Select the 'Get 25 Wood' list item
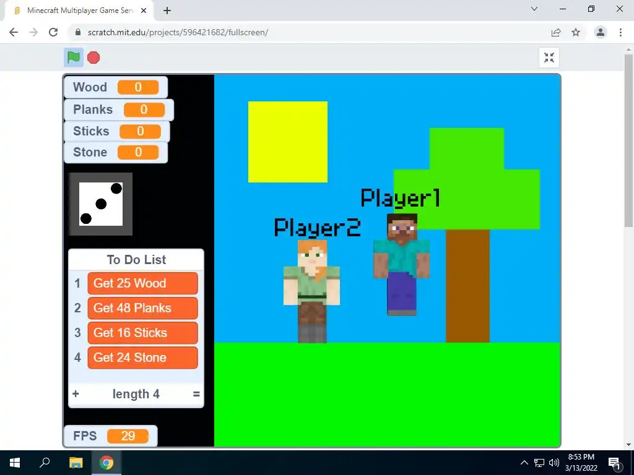Screen dimensions: 634x475 [x=143, y=283]
